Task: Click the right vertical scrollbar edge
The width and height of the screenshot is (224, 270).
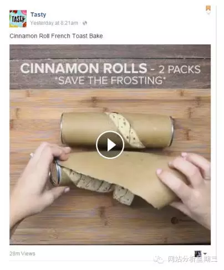Action: coord(216,129)
